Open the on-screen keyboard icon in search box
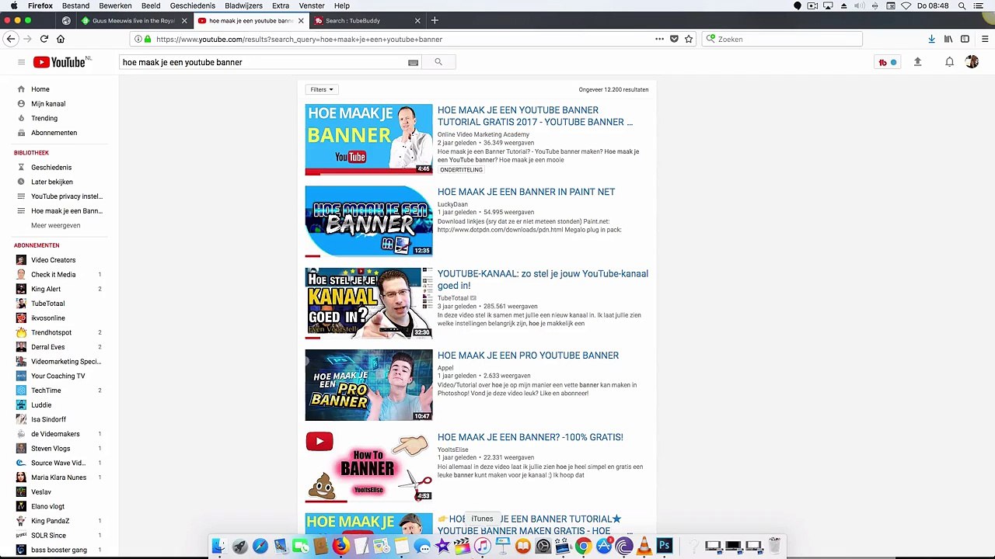The width and height of the screenshot is (995, 559). tap(414, 63)
